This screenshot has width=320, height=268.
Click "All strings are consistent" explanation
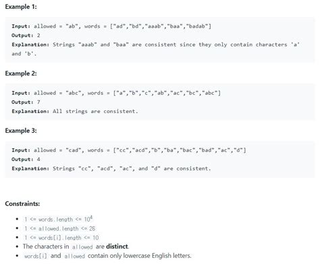(95, 111)
